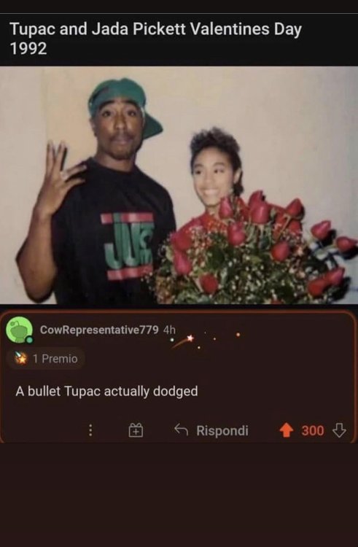View the 1 Premio award badge

[x=46, y=358]
